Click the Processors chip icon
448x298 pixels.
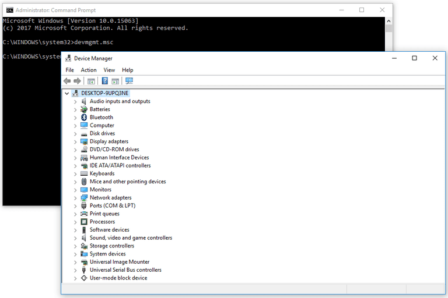[84, 222]
